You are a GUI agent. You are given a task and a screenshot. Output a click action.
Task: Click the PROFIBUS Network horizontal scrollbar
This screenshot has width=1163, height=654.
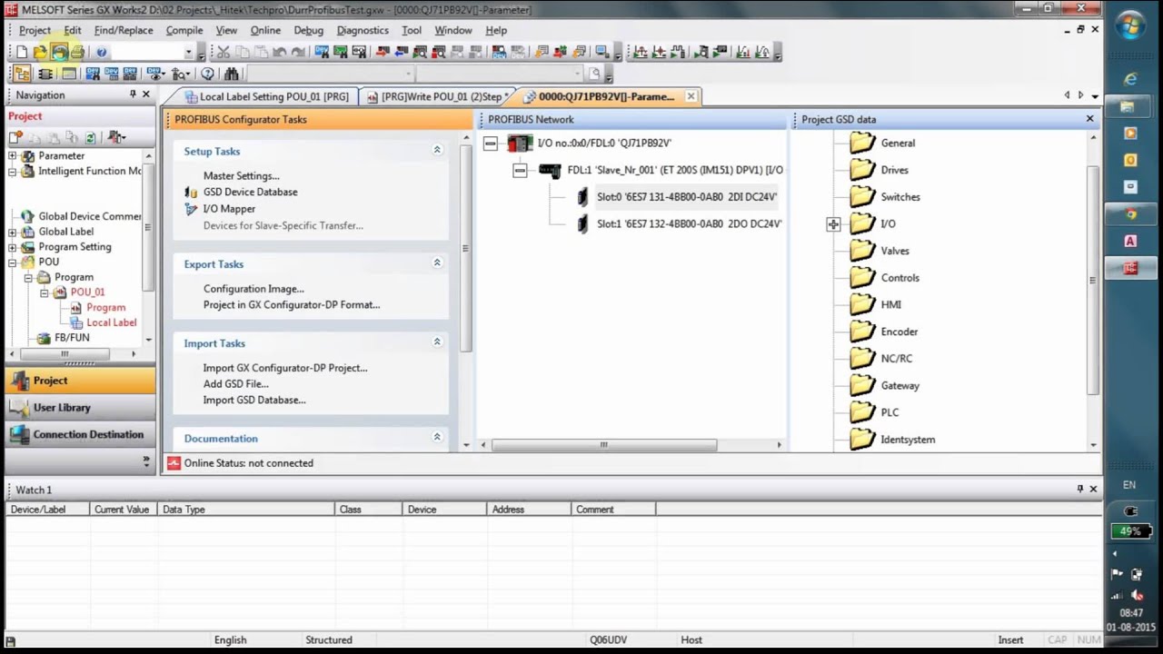click(x=604, y=445)
